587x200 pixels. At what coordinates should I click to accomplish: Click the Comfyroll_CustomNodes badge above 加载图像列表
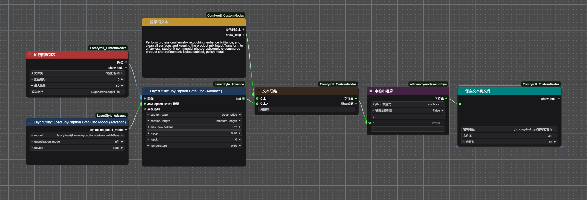108,48
